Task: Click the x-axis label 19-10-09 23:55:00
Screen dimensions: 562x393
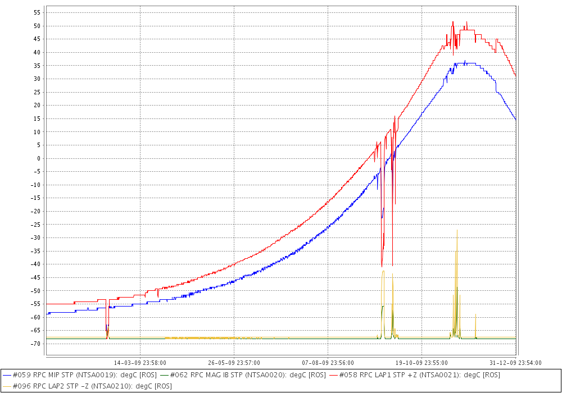Action: 422,363
